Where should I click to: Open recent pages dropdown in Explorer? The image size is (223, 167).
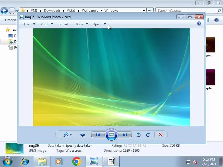[x=18, y=11]
